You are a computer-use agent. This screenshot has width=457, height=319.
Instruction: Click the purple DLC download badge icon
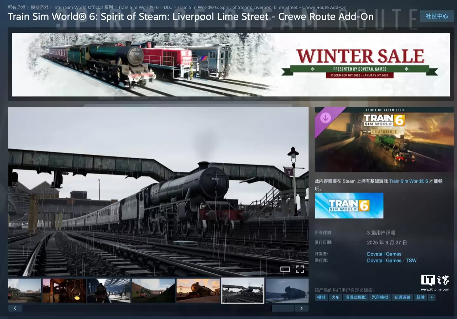(325, 118)
